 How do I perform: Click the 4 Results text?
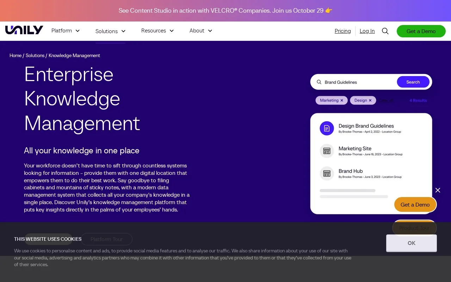point(418,100)
